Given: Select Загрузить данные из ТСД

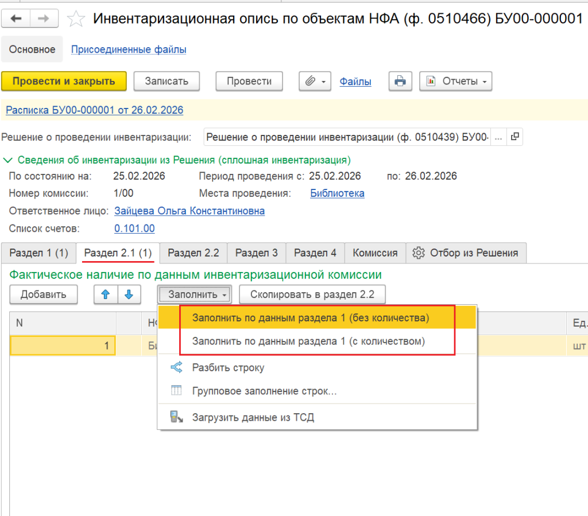Looking at the screenshot, I should (x=253, y=417).
